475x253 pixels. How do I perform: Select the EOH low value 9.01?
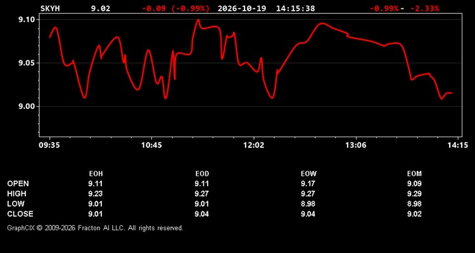coord(96,204)
